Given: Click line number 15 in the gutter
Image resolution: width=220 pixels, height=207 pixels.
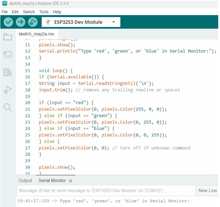Looking at the screenshot, I should click(x=27, y=71).
